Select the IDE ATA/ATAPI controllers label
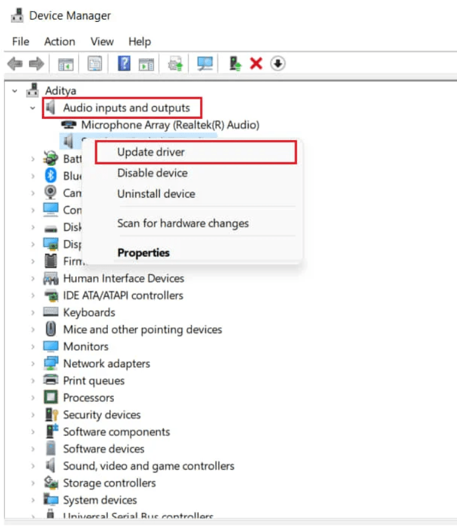 point(123,296)
